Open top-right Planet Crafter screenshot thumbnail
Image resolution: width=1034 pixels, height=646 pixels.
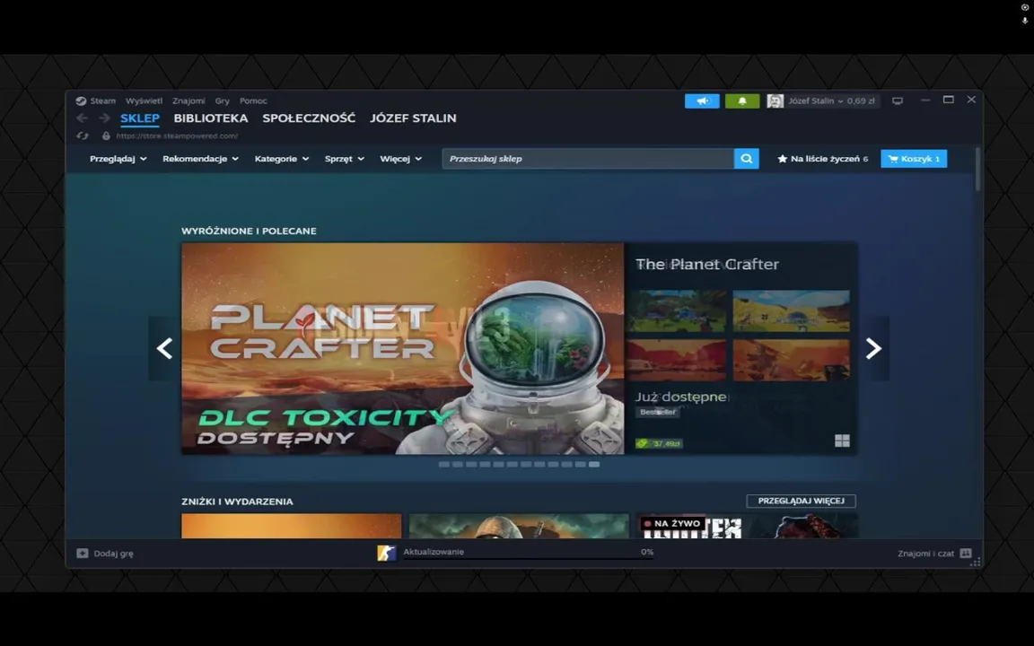pyautogui.click(x=791, y=310)
